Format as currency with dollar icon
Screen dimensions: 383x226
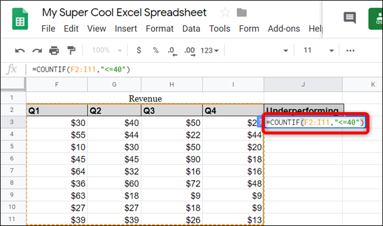pos(138,50)
